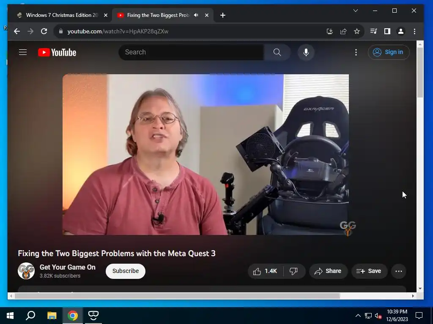
Task: Click the install app icon in address bar
Action: coord(330,31)
